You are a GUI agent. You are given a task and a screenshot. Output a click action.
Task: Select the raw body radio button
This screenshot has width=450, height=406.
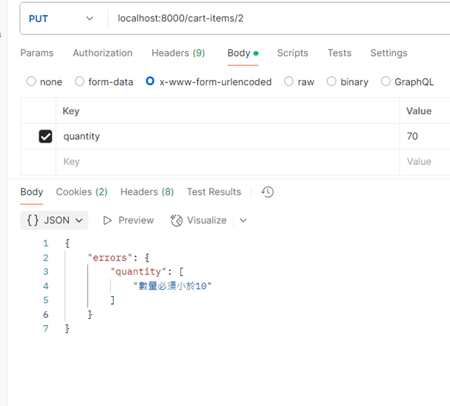click(x=289, y=82)
